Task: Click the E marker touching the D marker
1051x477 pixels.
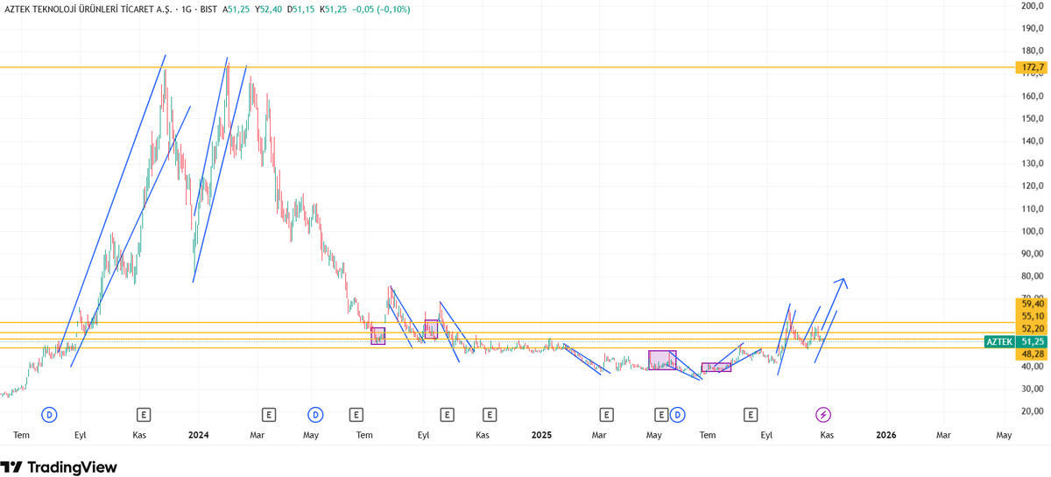Action: point(662,414)
